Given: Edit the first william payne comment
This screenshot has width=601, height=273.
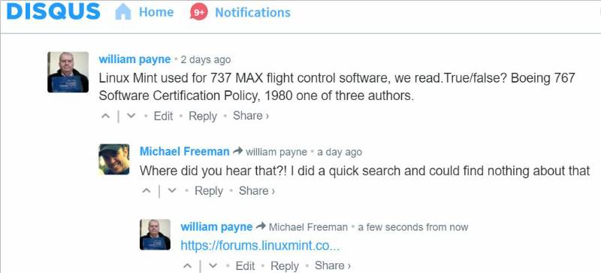Looking at the screenshot, I should pos(163,116).
